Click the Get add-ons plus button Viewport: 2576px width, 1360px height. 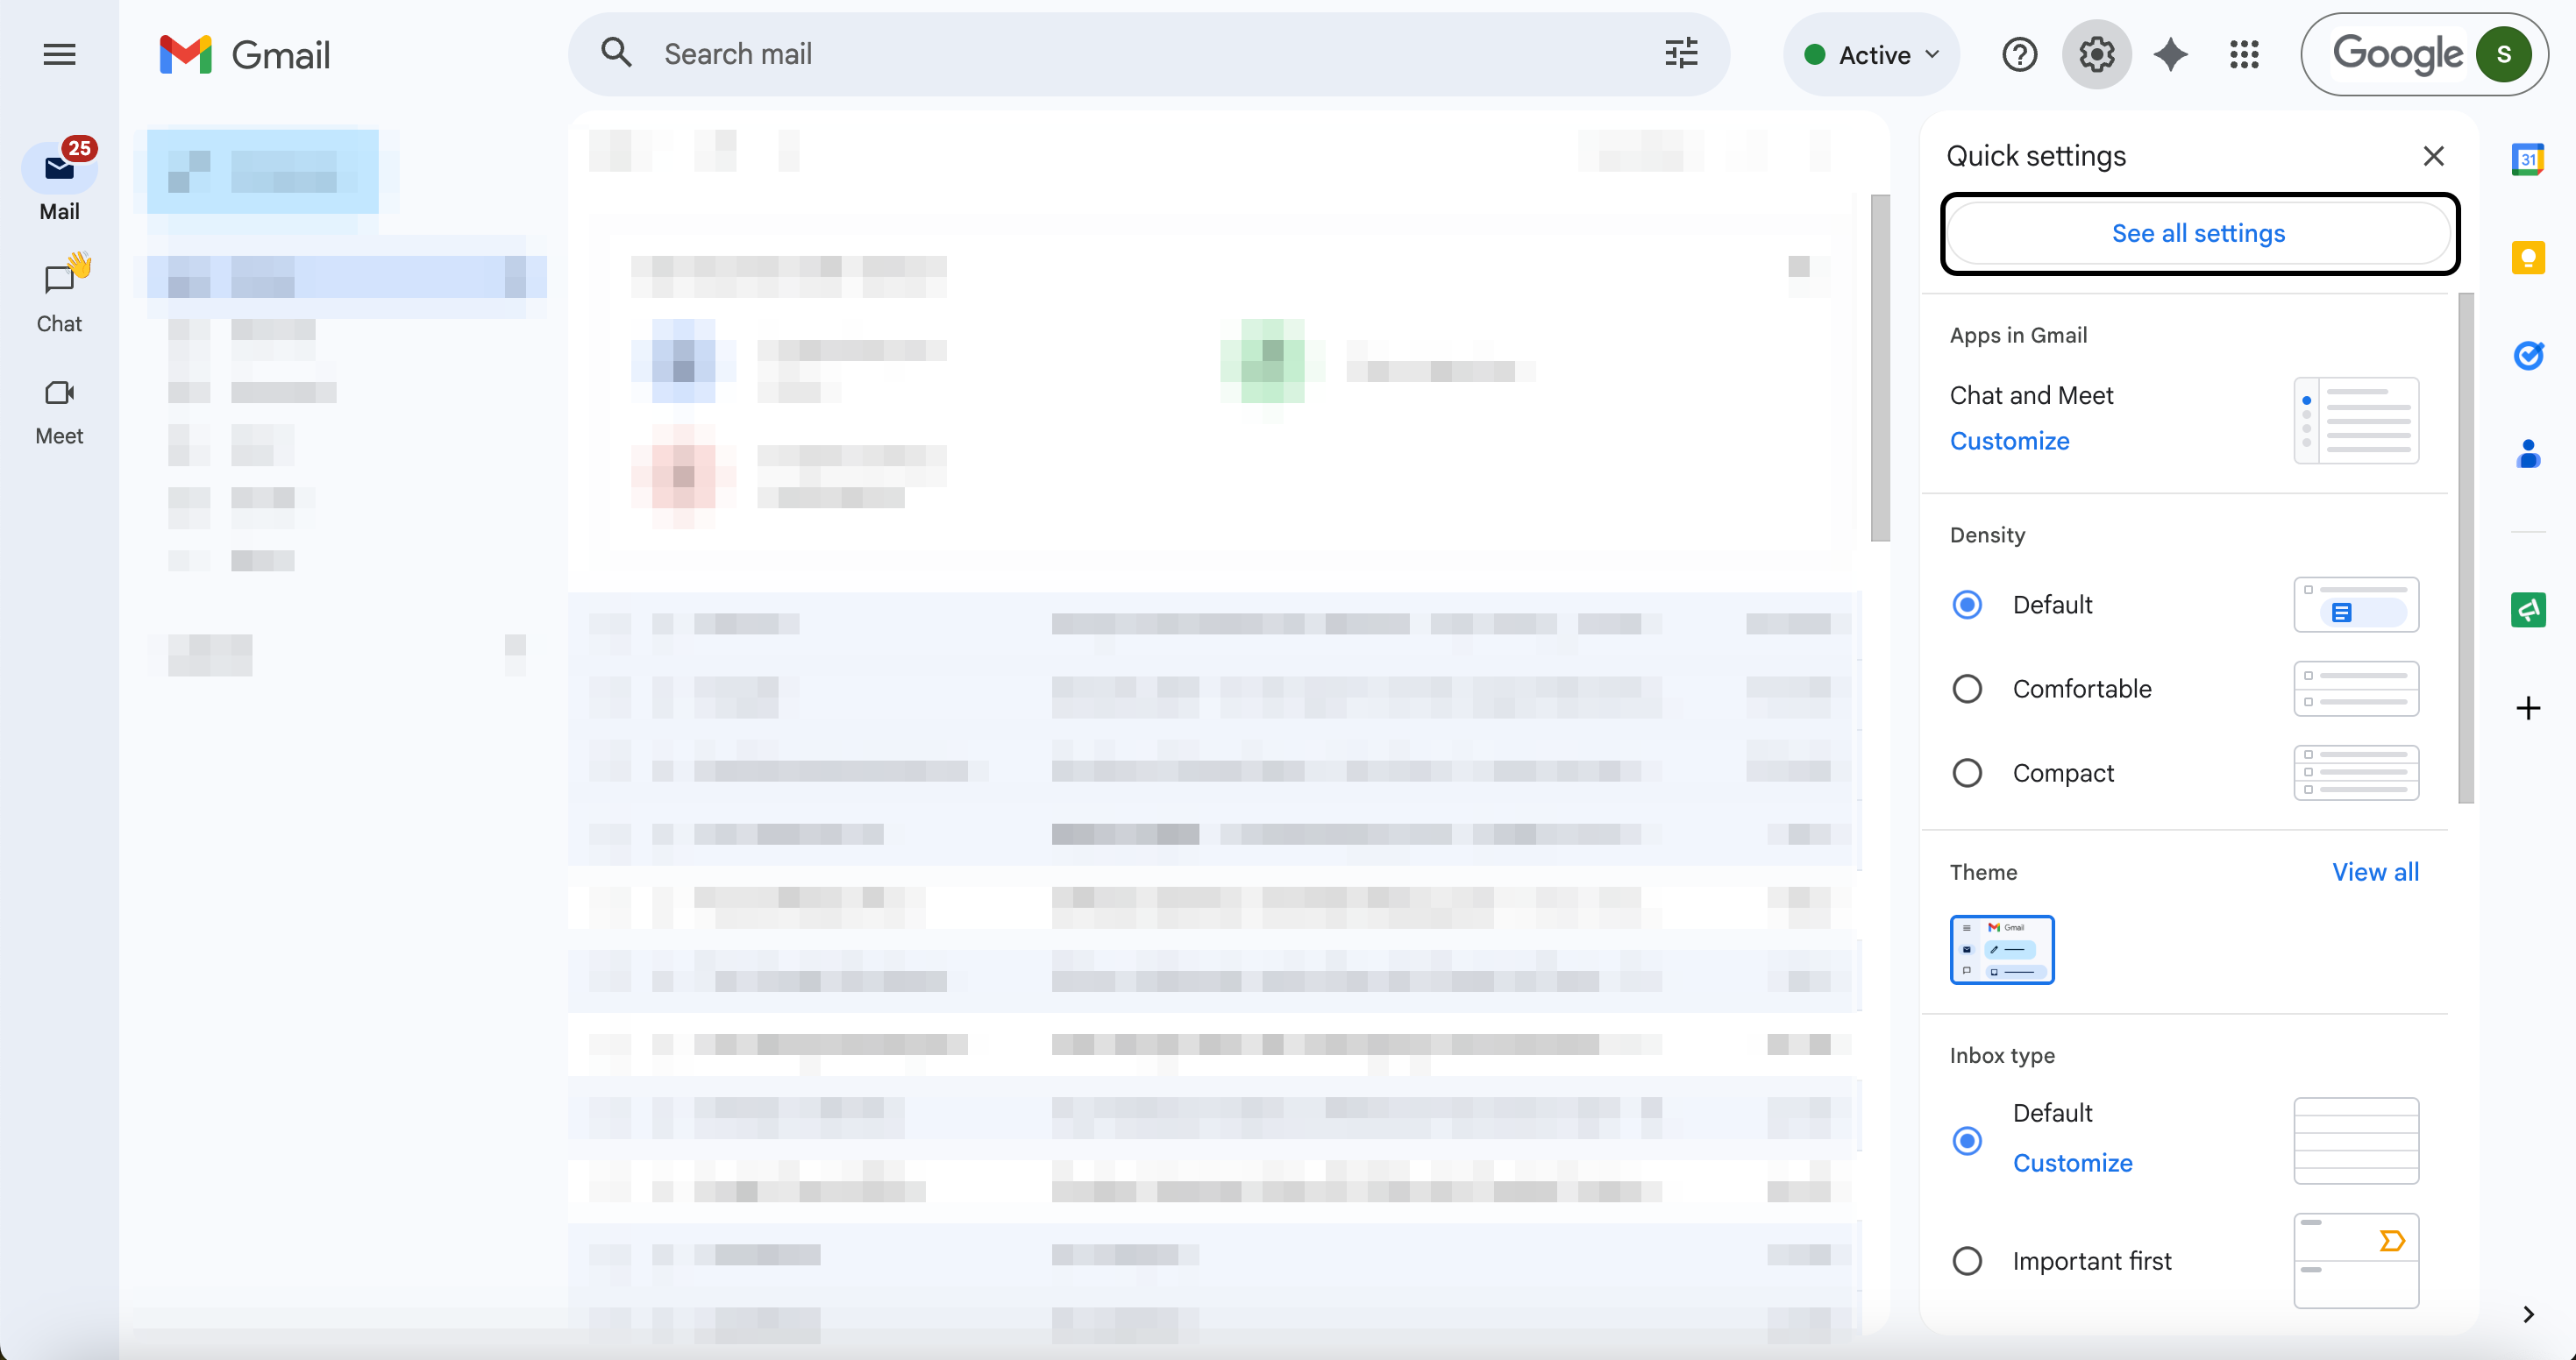coord(2527,708)
